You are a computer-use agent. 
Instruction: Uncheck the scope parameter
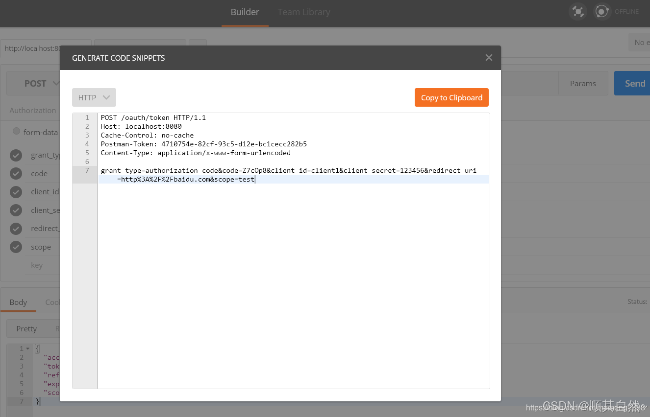pyautogui.click(x=15, y=247)
